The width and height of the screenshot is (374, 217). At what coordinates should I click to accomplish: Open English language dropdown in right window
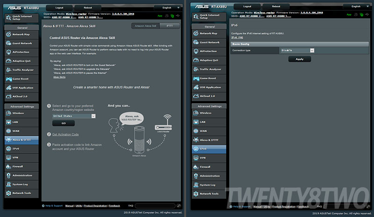coord(357,7)
